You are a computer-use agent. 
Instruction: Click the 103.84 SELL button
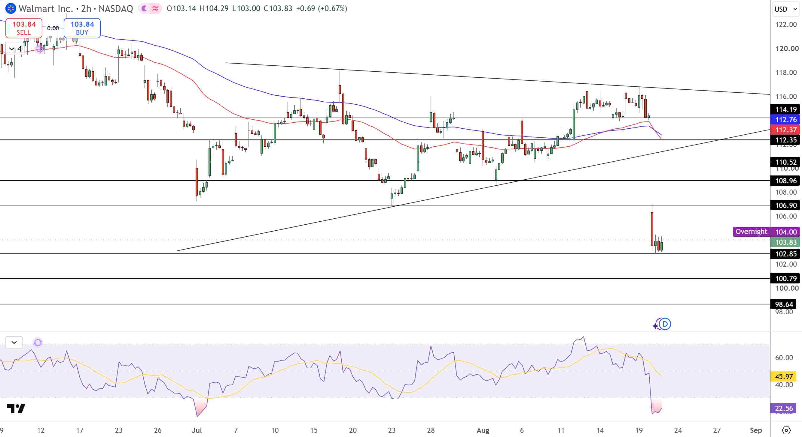[24, 28]
